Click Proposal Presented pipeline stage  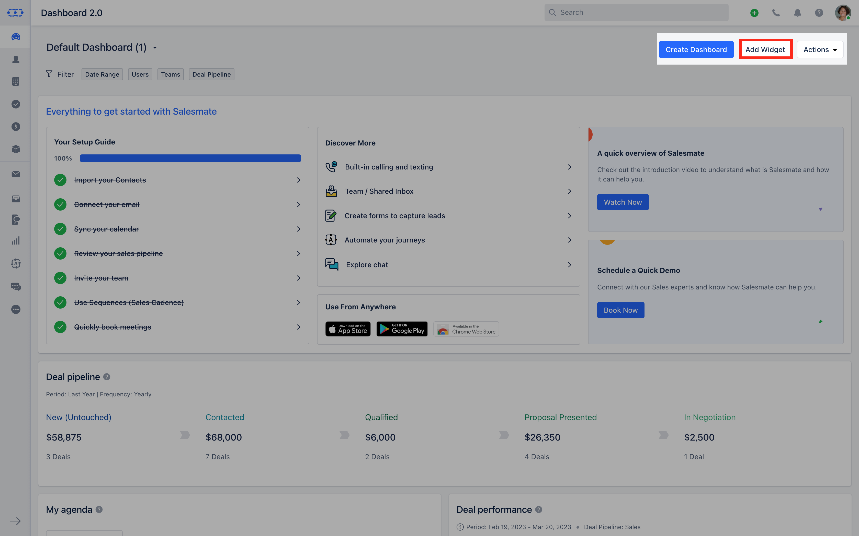pyautogui.click(x=560, y=417)
